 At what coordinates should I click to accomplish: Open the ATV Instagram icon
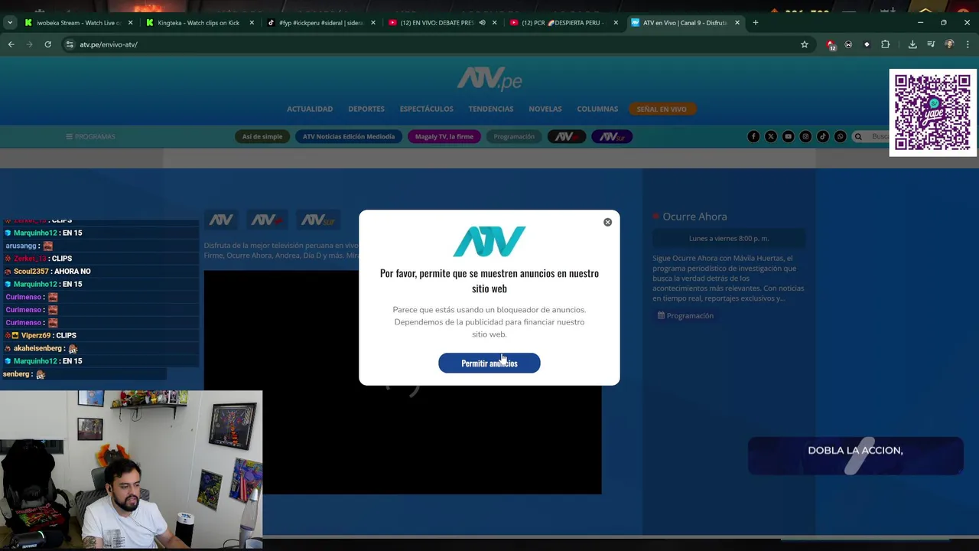pyautogui.click(x=805, y=136)
